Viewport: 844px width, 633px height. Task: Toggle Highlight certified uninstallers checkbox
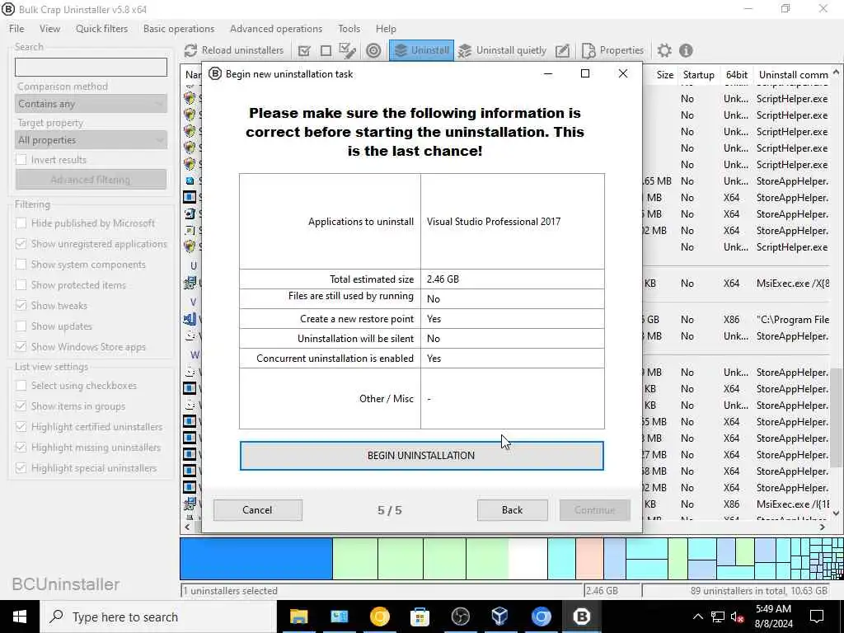click(21, 427)
